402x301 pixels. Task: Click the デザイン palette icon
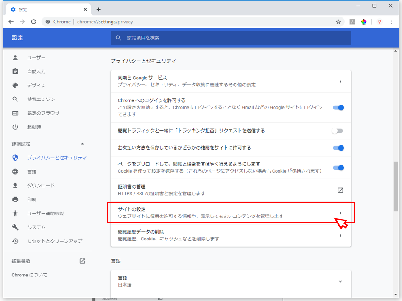coord(15,85)
